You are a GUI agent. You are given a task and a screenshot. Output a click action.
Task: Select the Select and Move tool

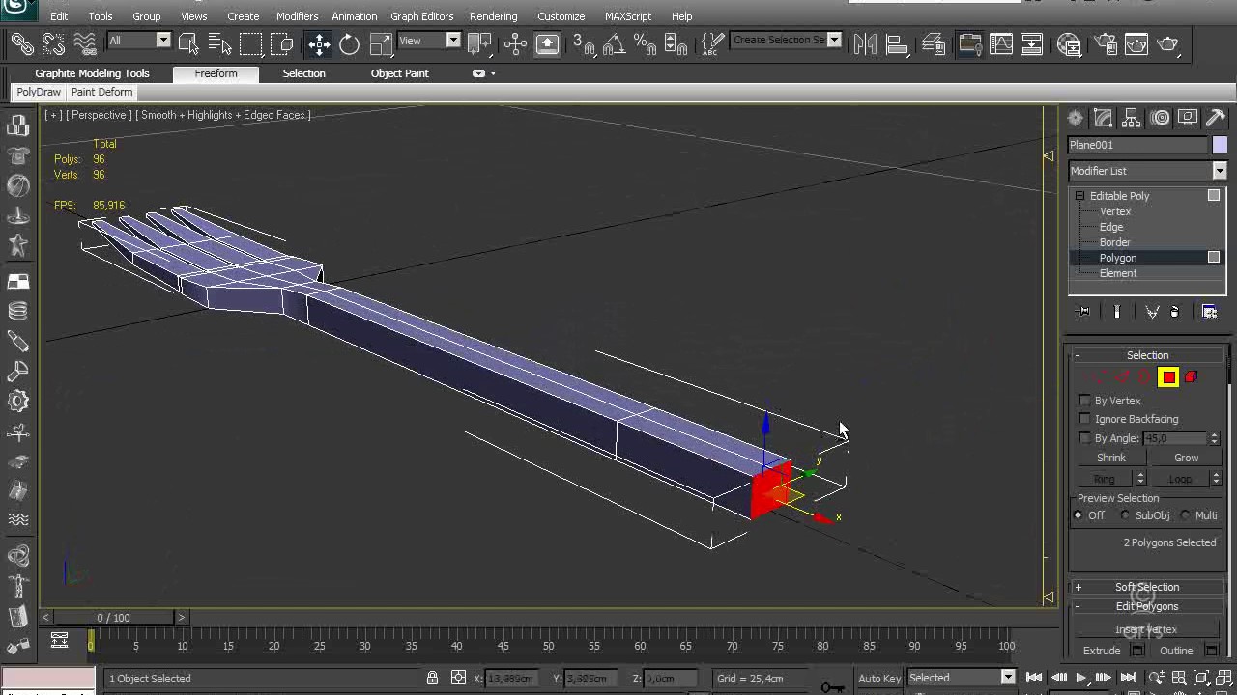[319, 43]
